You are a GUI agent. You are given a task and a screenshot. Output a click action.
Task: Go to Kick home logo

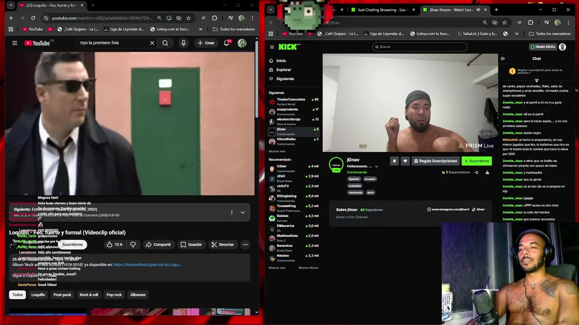click(x=289, y=47)
